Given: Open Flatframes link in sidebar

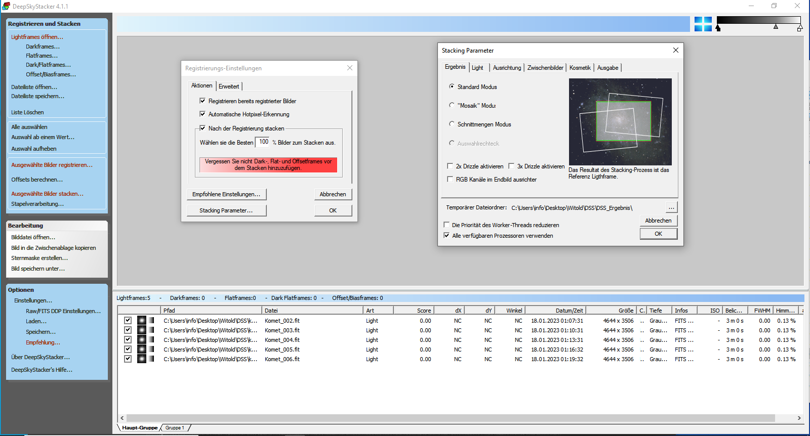Looking at the screenshot, I should click(x=42, y=56).
